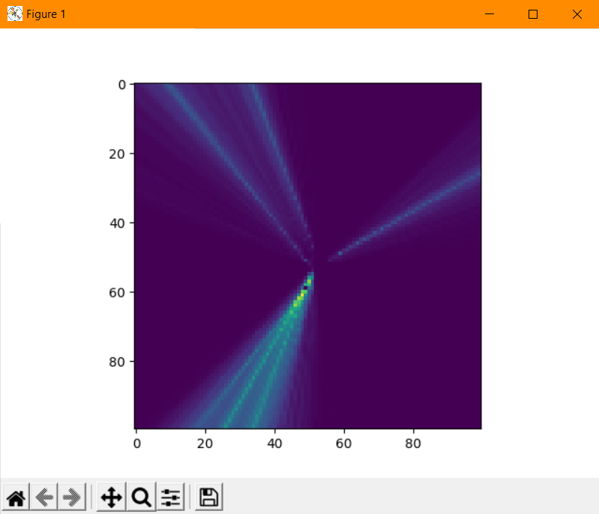599x514 pixels.
Task: Click the heatmap image in the plot
Action: (308, 256)
